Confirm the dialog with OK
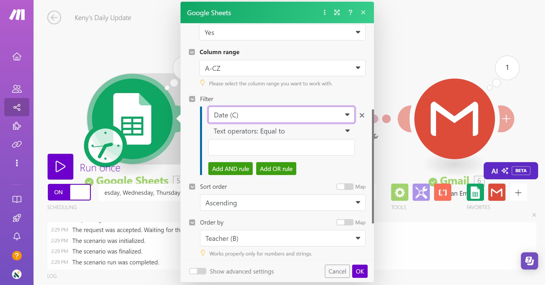Image resolution: width=545 pixels, height=285 pixels. point(360,271)
